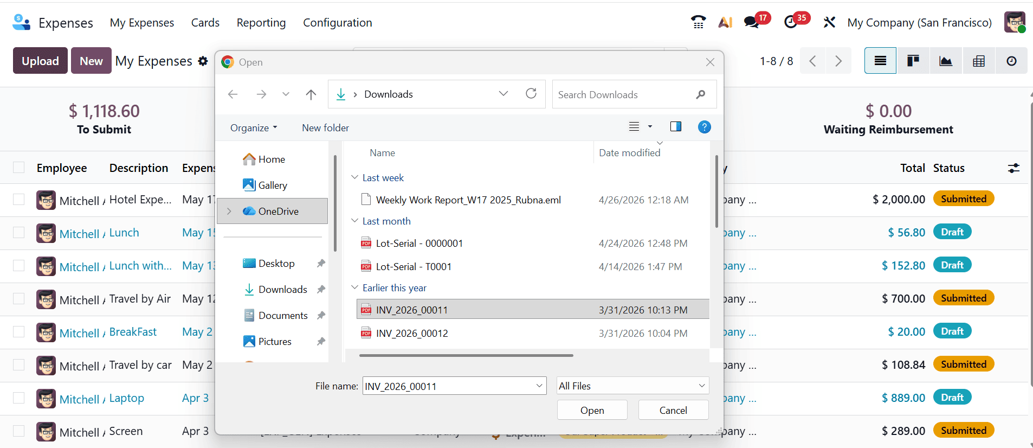Open the debug tools wrench icon
1033x448 pixels.
(x=829, y=22)
